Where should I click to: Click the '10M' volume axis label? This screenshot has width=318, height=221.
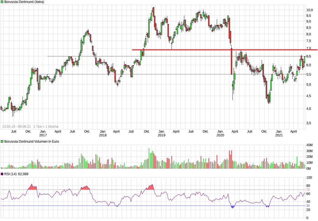coord(310,162)
